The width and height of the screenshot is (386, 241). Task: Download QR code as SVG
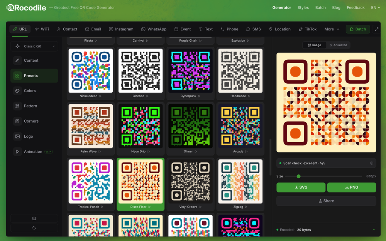click(301, 187)
